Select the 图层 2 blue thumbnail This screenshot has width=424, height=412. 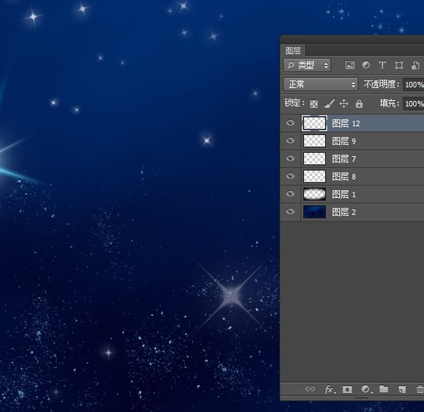click(x=314, y=212)
